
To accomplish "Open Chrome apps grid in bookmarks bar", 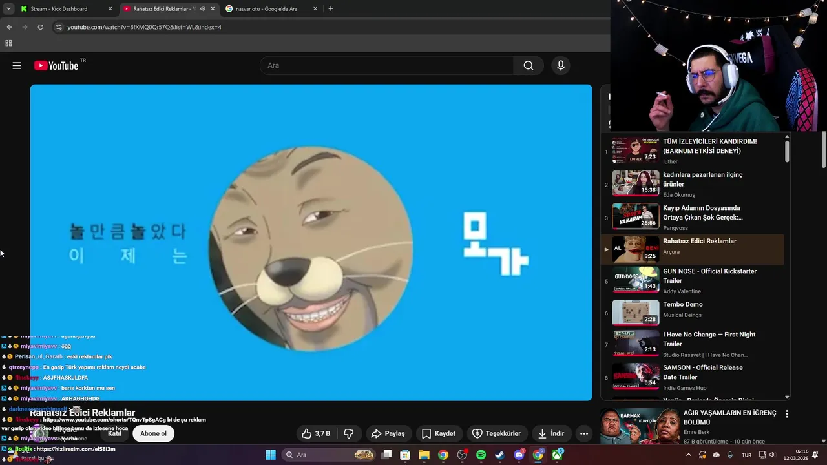I will click(8, 43).
